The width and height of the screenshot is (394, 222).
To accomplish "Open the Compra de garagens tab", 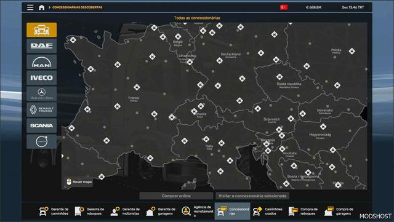I will point(339,211).
